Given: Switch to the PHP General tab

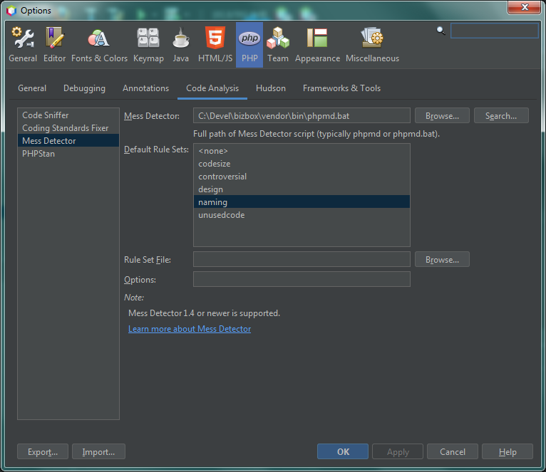Looking at the screenshot, I should (32, 88).
